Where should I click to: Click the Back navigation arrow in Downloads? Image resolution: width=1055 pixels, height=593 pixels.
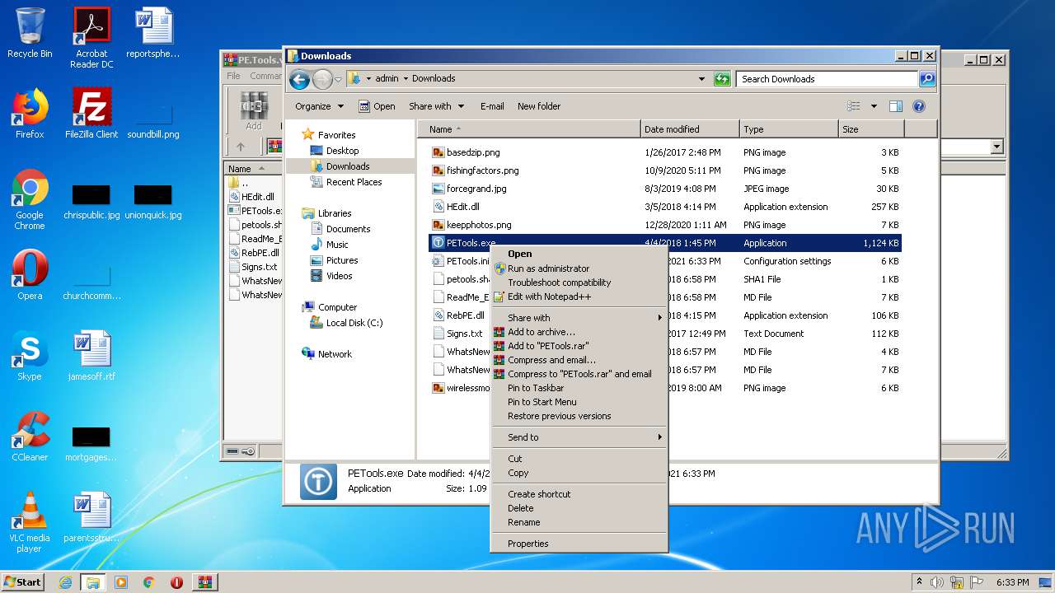pos(300,79)
